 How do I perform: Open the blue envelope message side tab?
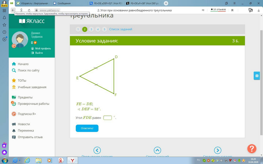(257, 76)
